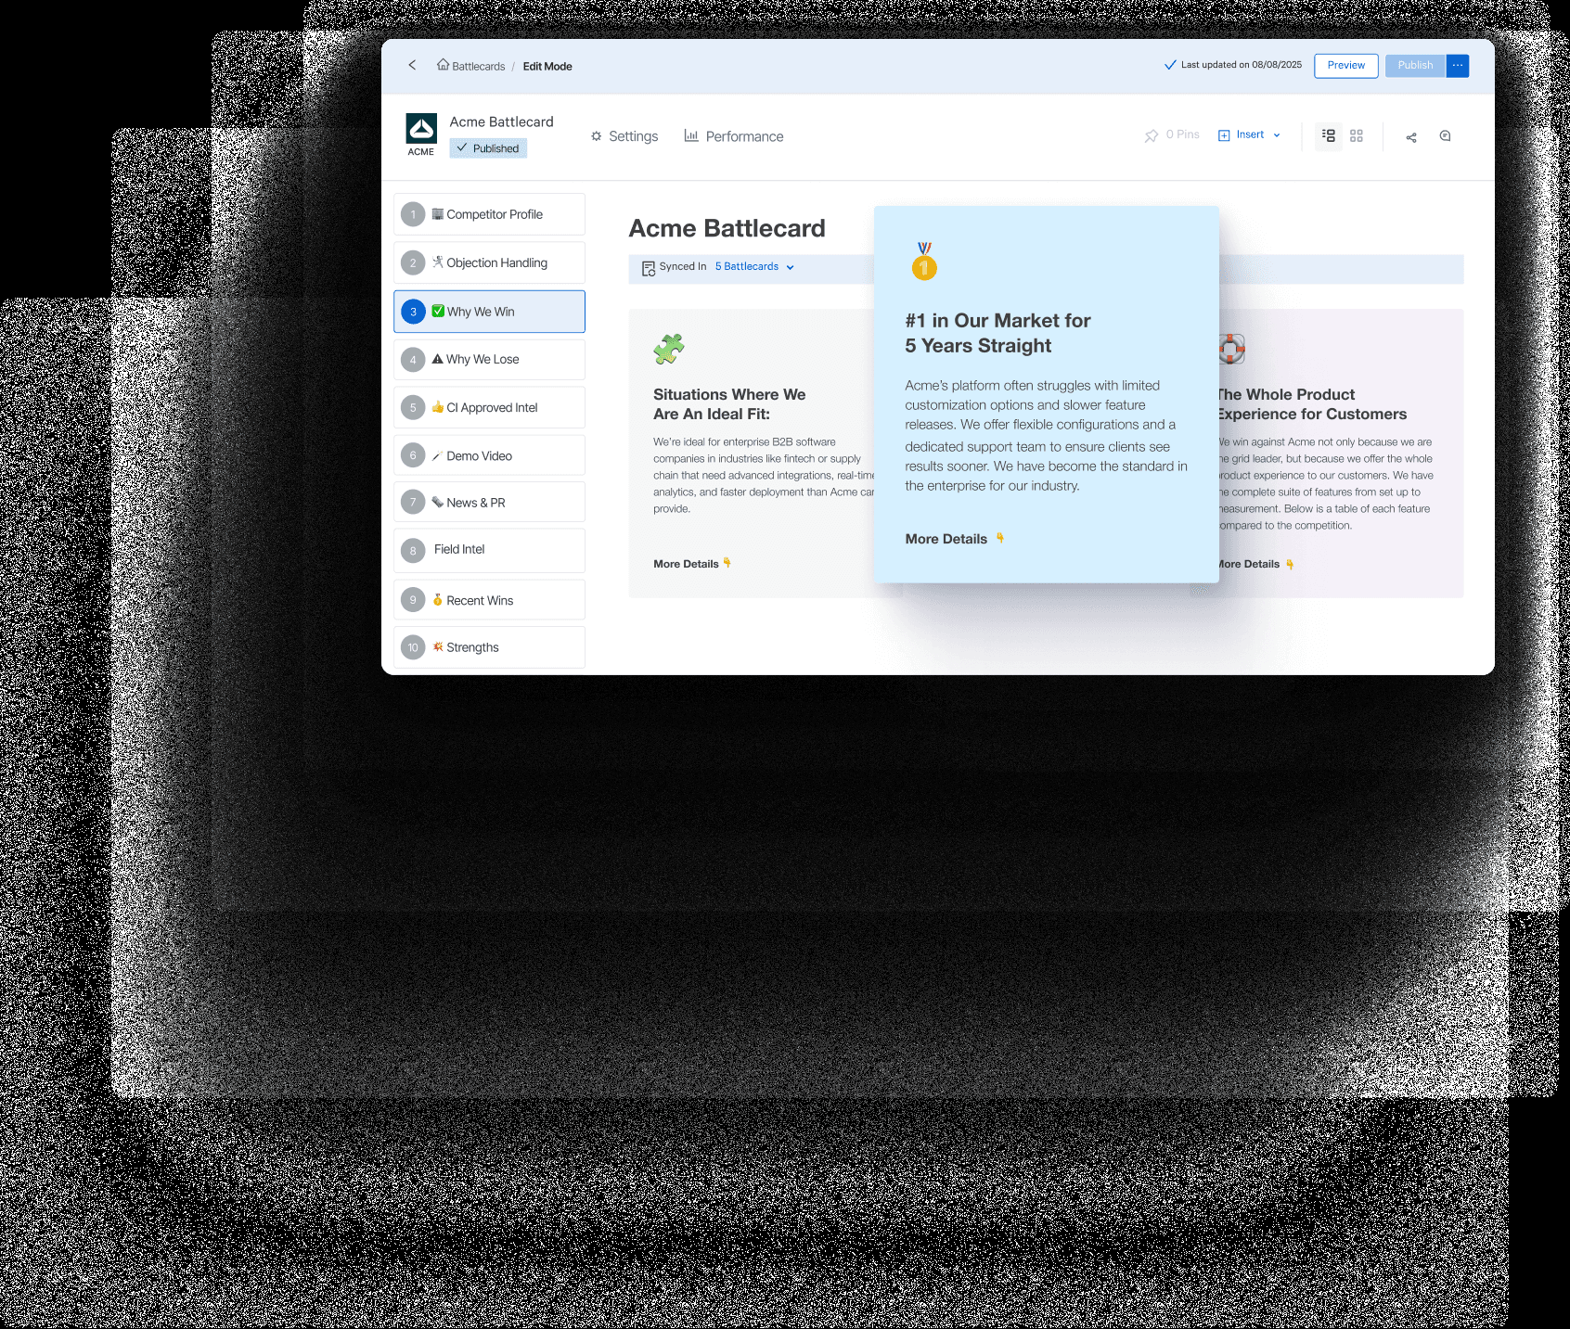Open News & PR section

(x=489, y=502)
